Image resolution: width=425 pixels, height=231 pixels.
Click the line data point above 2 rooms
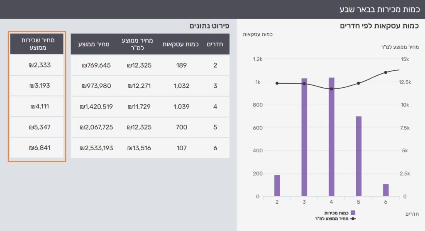(277, 83)
